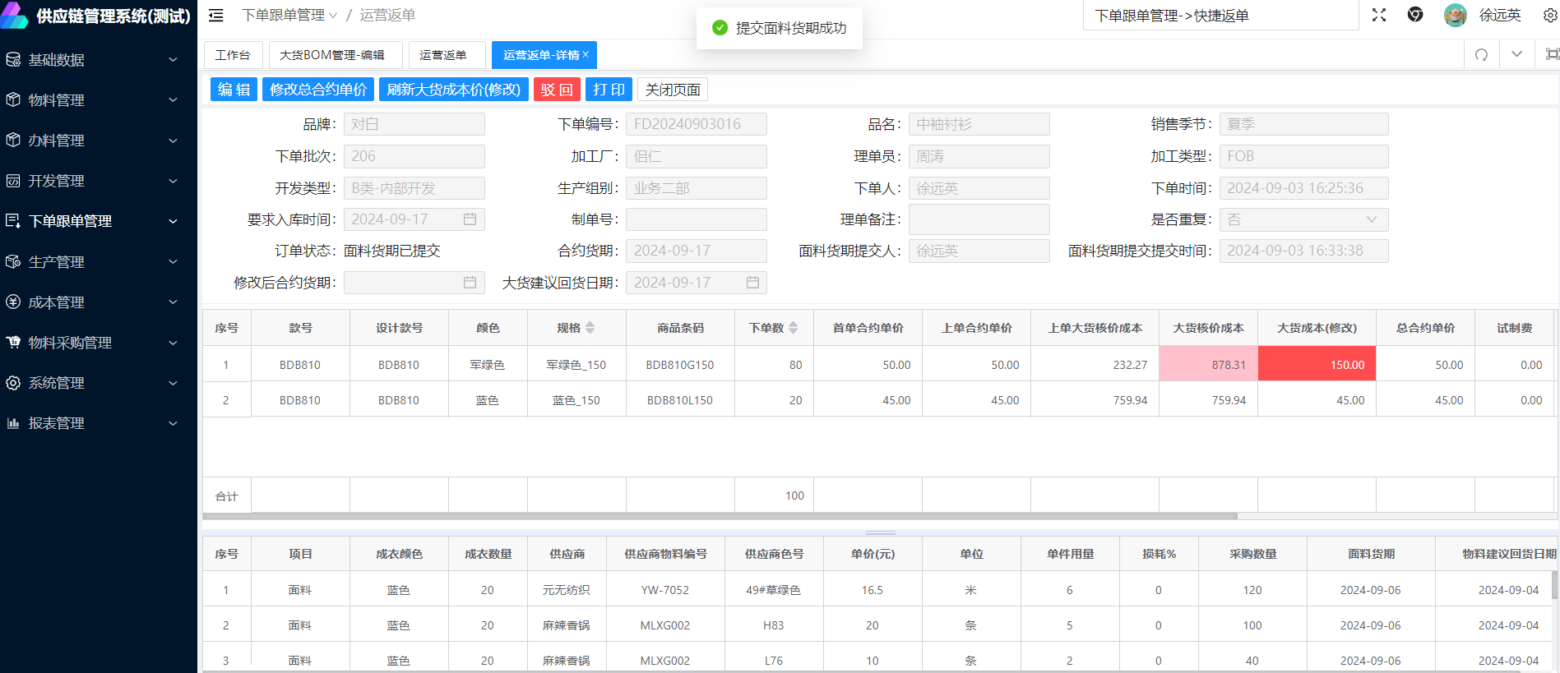Open the settings gear icon
The width and height of the screenshot is (1560, 673).
coord(1549,16)
